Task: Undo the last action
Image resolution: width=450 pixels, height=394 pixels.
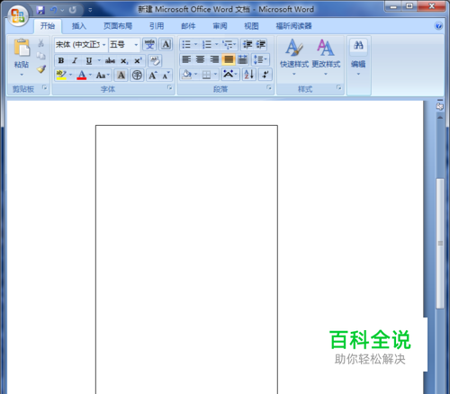Action: [54, 10]
